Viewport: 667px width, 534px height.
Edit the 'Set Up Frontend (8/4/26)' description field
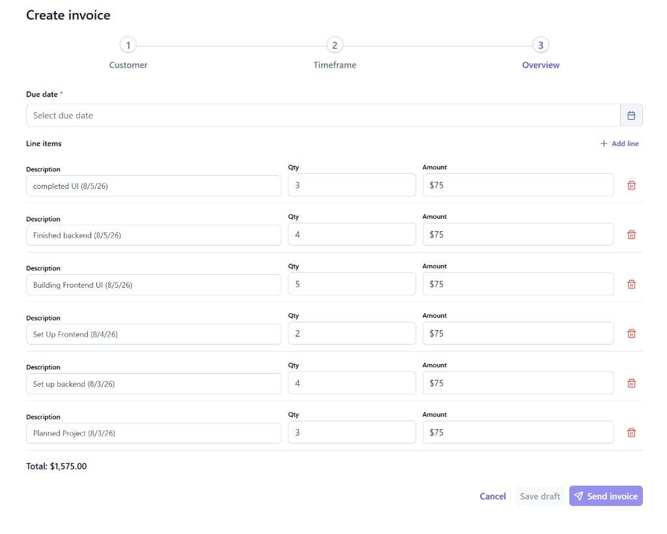(154, 334)
